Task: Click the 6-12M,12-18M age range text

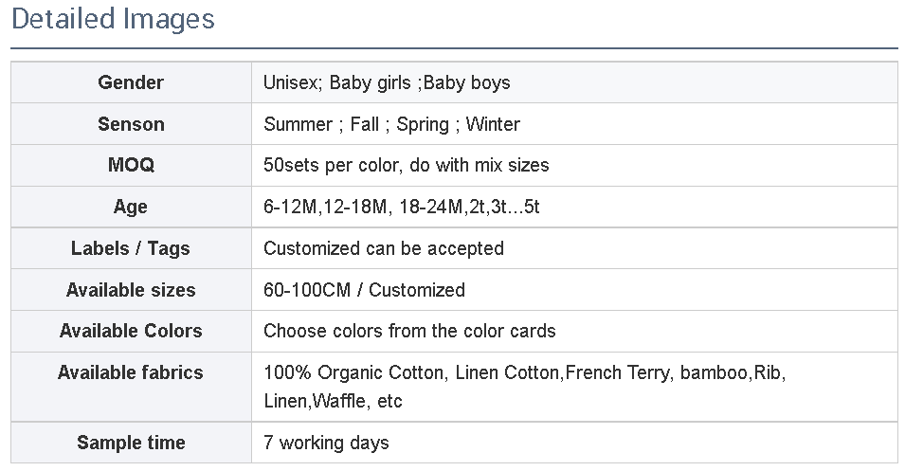Action: click(x=401, y=207)
